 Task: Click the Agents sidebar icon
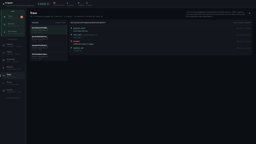3,53
